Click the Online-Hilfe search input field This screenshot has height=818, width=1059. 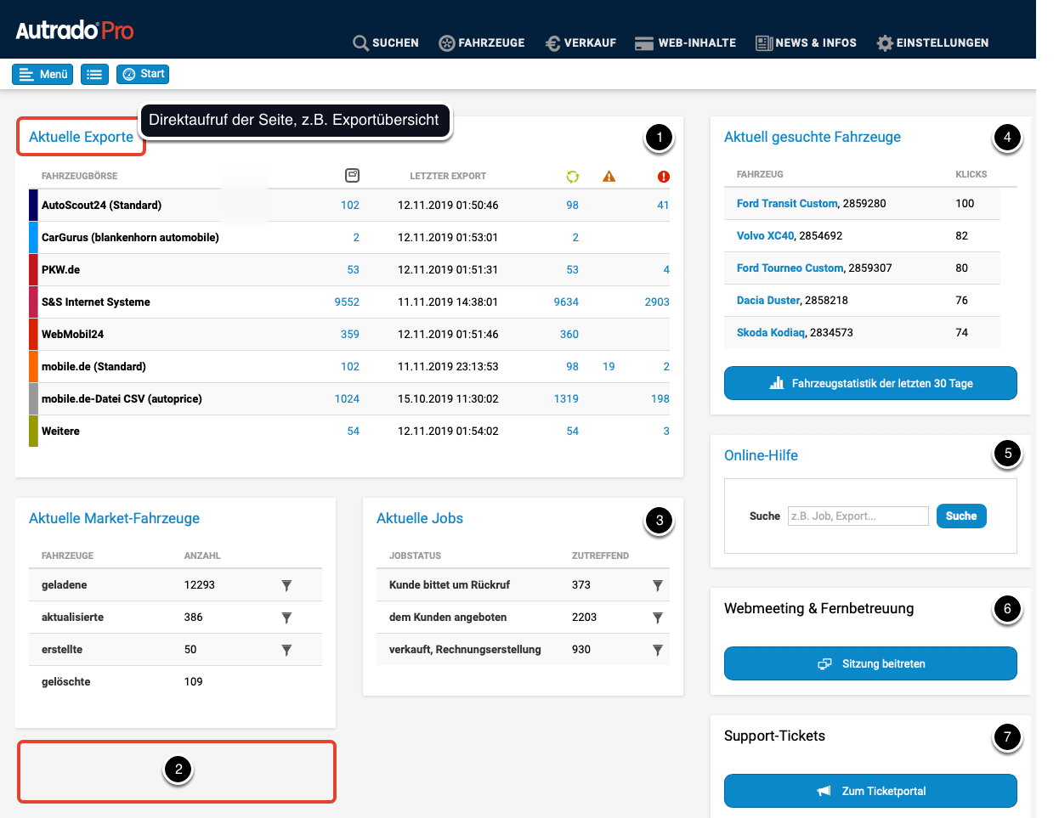pos(858,516)
